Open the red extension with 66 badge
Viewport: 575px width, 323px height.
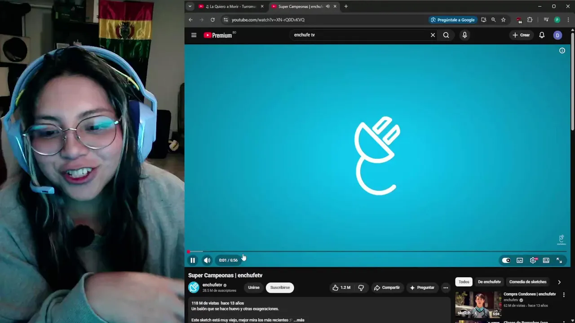tap(519, 20)
